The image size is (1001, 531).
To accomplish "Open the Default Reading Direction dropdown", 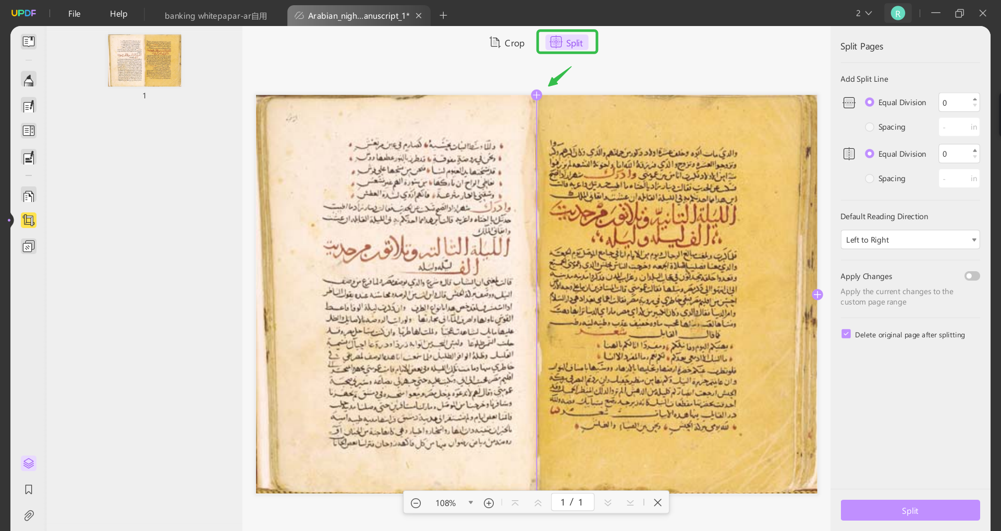I will (x=910, y=240).
